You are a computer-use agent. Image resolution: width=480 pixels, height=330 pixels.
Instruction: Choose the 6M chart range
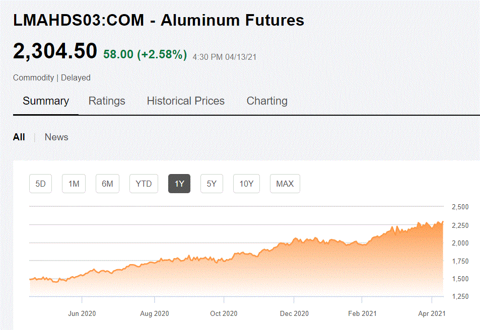107,184
